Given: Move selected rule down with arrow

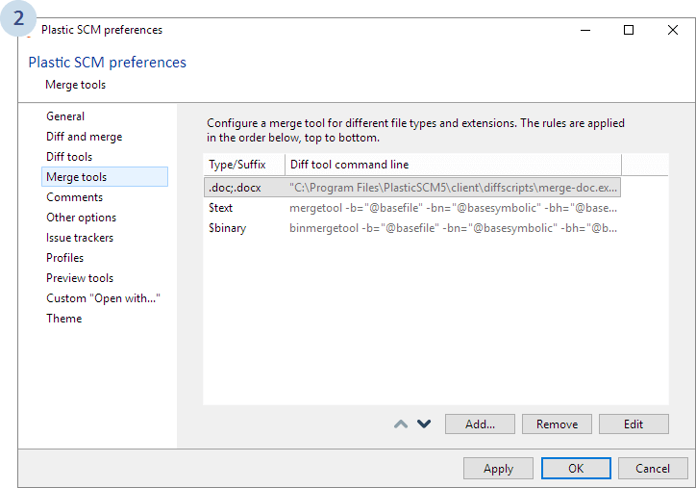Looking at the screenshot, I should click(424, 424).
